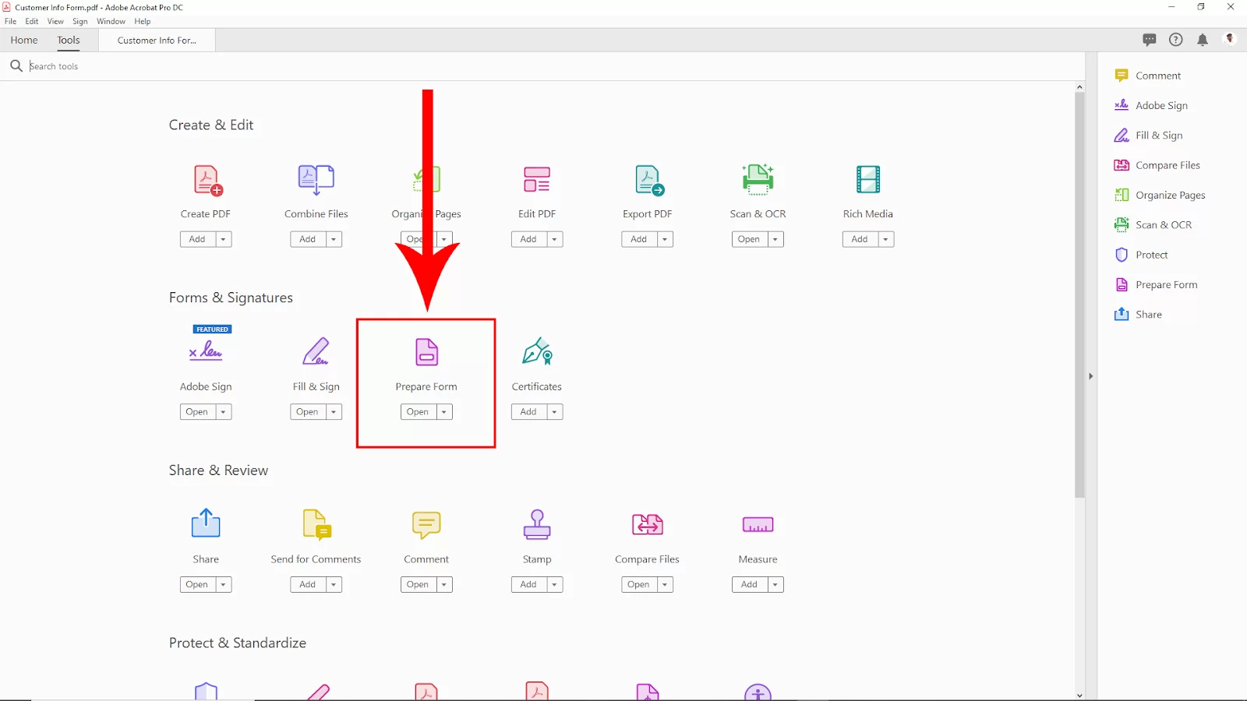Click Open button under Prepare Form
Image resolution: width=1247 pixels, height=701 pixels.
418,412
